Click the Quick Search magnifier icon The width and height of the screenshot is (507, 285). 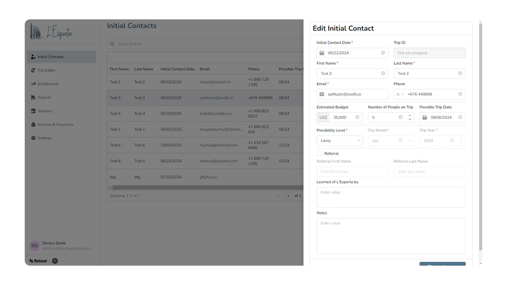click(x=112, y=44)
